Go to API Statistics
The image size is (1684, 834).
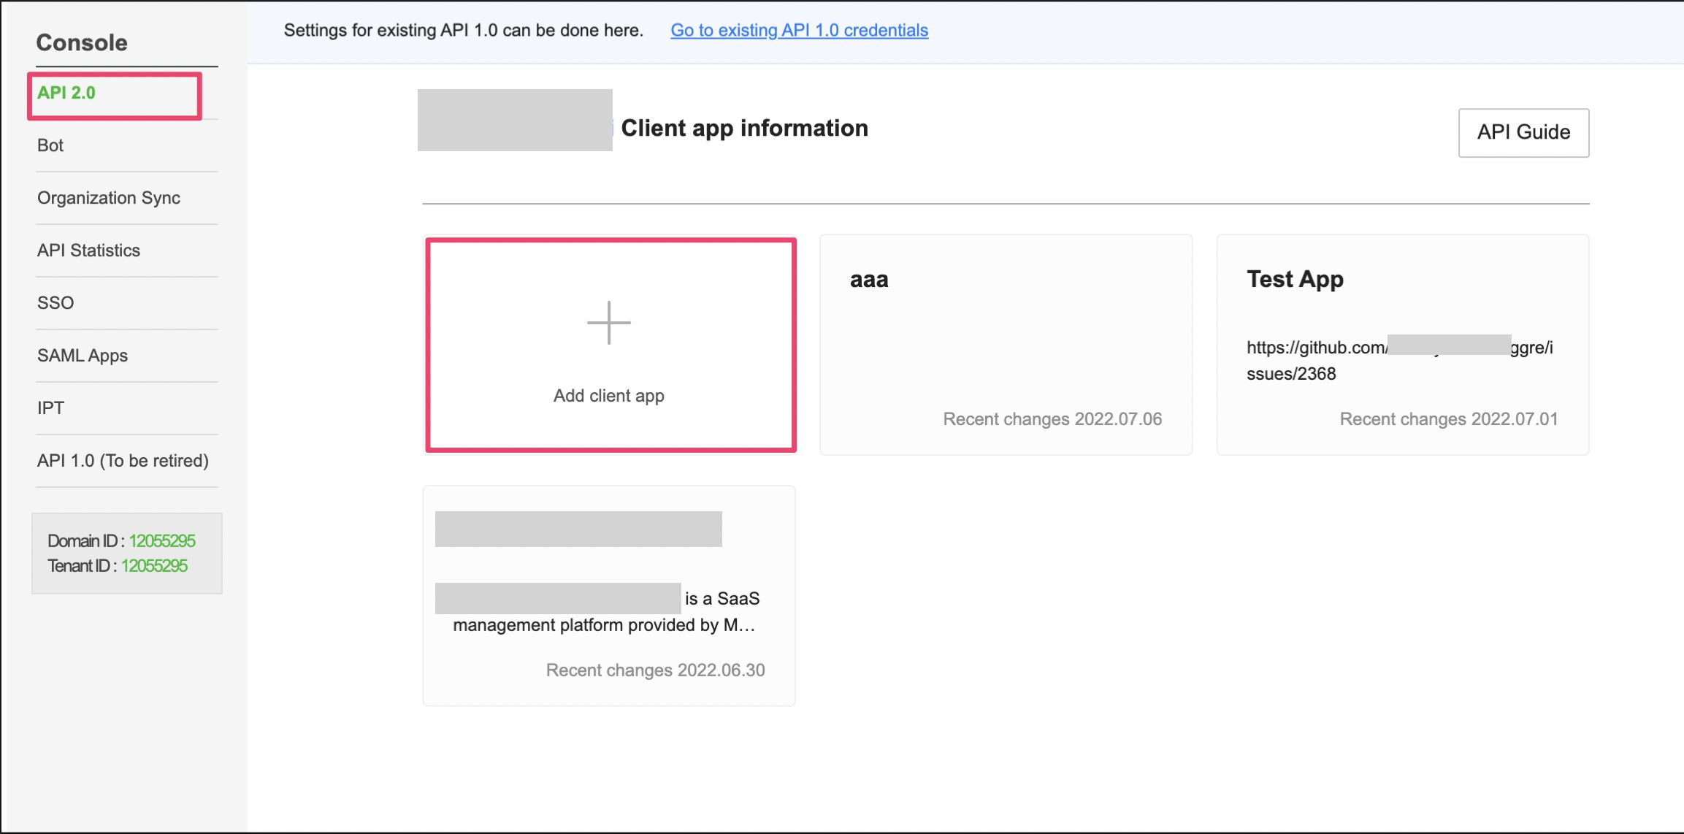click(88, 250)
